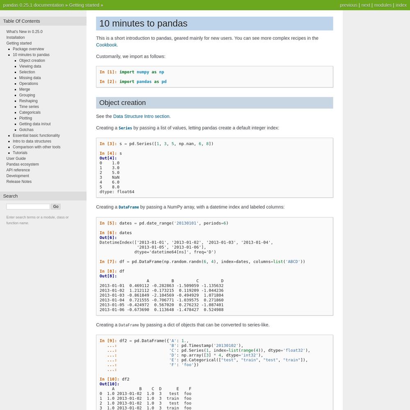410x410 pixels.
Task: Click the '10 minutes to pandas' page heading
Action: 143,23
